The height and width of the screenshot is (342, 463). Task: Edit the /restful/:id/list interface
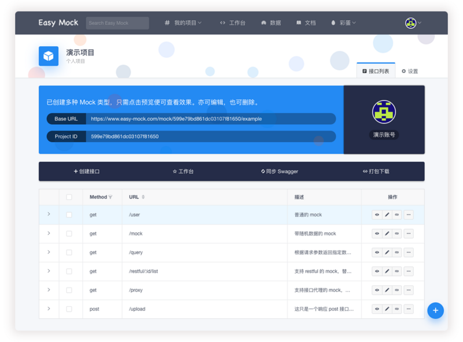pos(387,271)
